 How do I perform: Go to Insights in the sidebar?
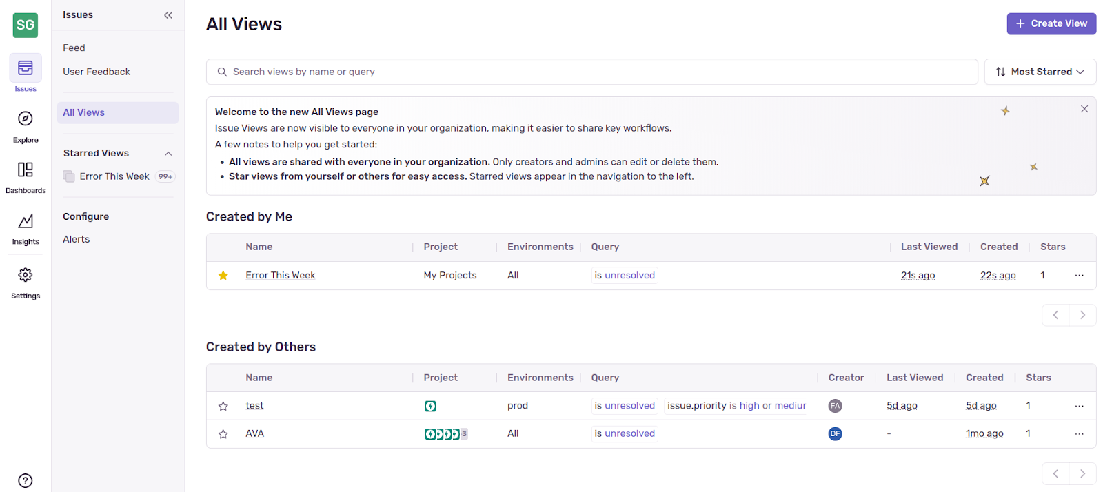pos(26,222)
